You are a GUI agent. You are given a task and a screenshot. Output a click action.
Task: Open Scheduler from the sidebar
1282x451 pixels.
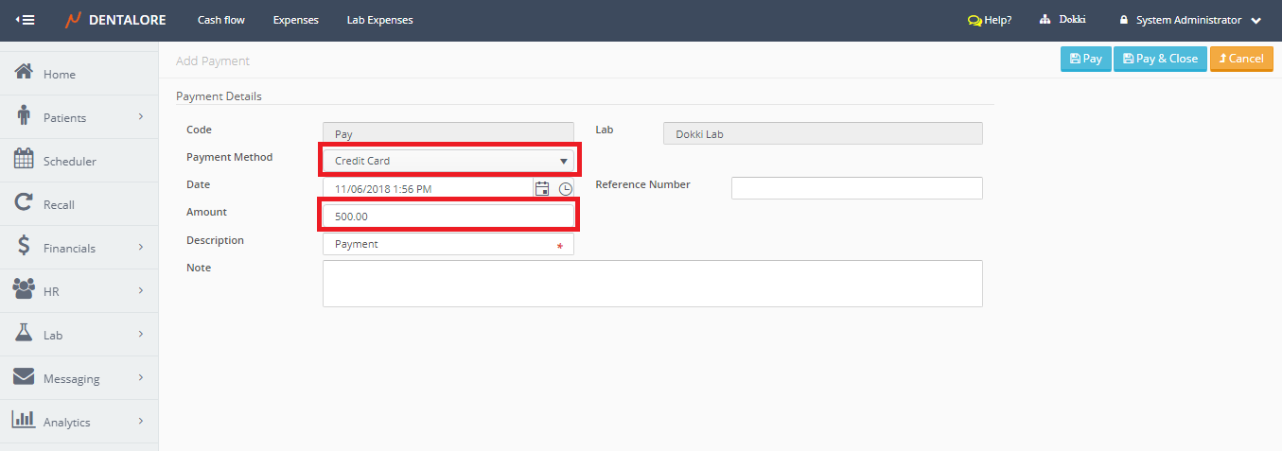69,161
